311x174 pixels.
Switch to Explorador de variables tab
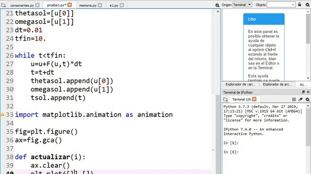pos(241,85)
